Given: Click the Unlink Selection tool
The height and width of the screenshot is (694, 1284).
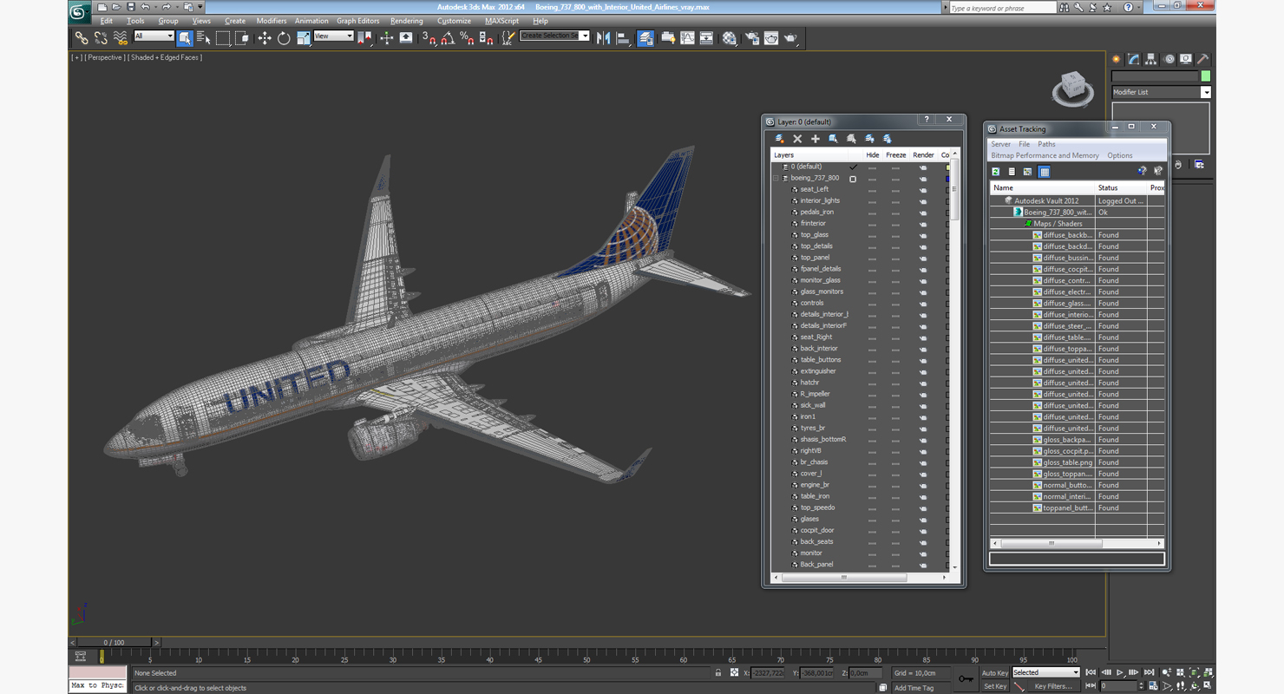Looking at the screenshot, I should click(101, 37).
